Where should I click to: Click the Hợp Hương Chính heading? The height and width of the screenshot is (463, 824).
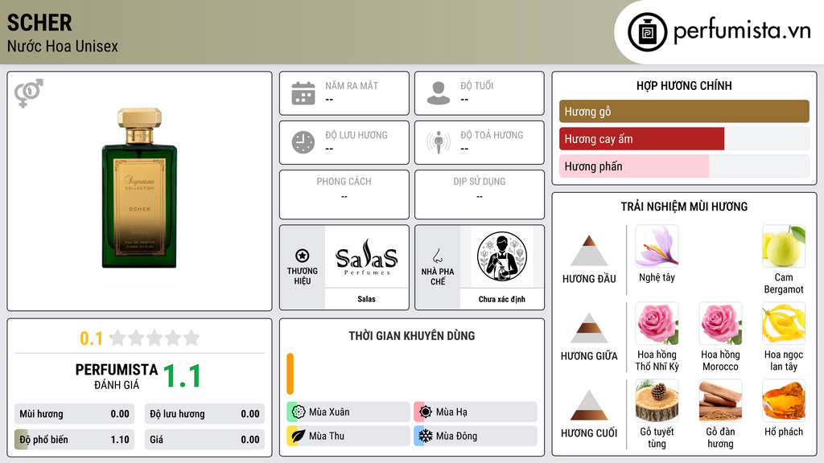tap(684, 85)
